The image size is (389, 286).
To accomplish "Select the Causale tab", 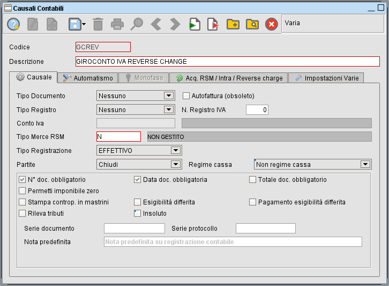I will (34, 77).
